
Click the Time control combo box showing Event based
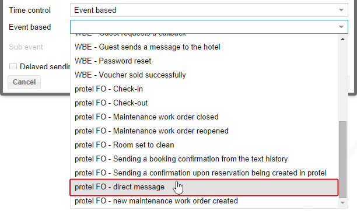[x=209, y=10]
